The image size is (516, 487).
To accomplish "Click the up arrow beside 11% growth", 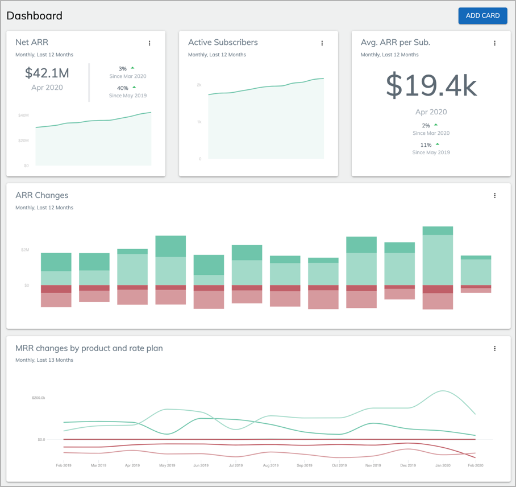I will point(438,144).
